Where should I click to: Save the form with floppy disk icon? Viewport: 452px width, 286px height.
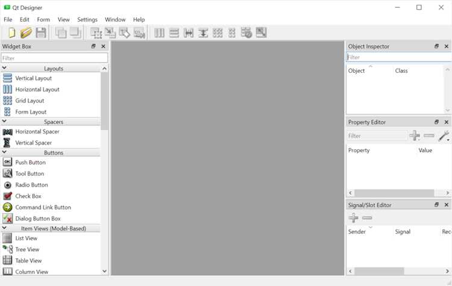(41, 33)
